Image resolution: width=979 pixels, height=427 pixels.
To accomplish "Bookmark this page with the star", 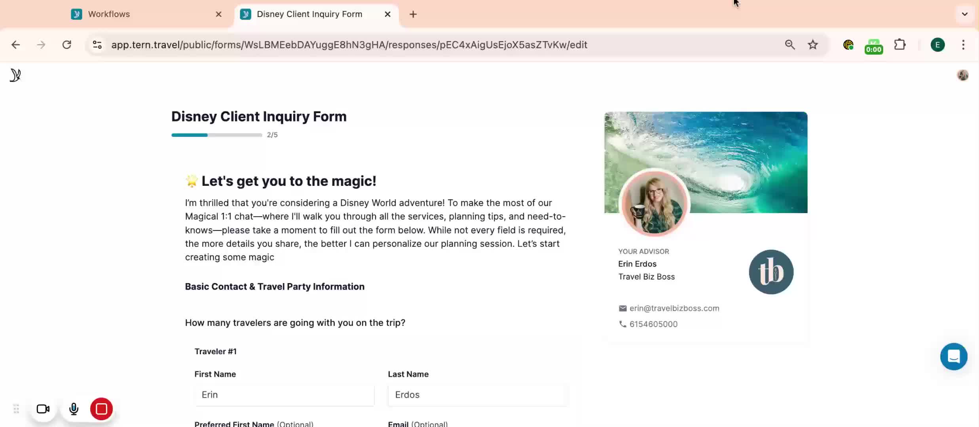I will pos(813,45).
